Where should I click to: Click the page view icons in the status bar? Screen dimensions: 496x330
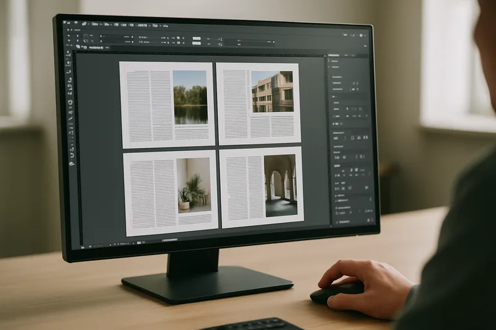141,243
